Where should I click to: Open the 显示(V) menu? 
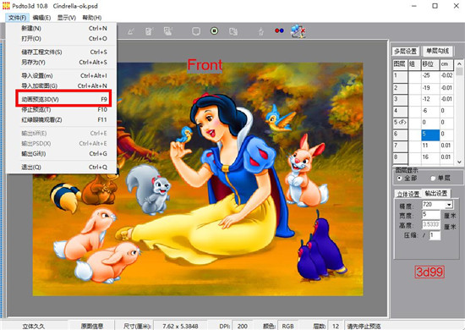pyautogui.click(x=67, y=18)
